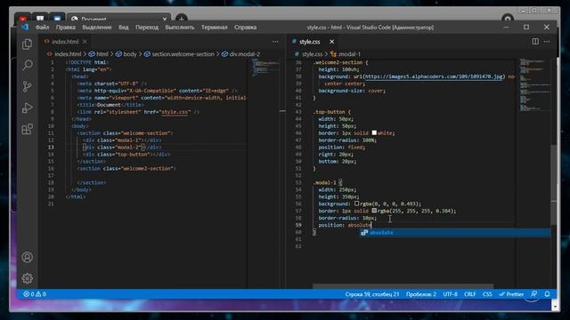Change the CSS language mode
This screenshot has height=320, width=570.
(487, 294)
